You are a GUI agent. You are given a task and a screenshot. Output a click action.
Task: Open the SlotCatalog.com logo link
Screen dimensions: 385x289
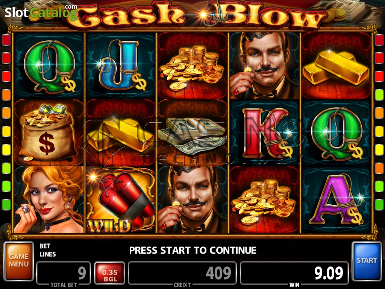tap(41, 12)
